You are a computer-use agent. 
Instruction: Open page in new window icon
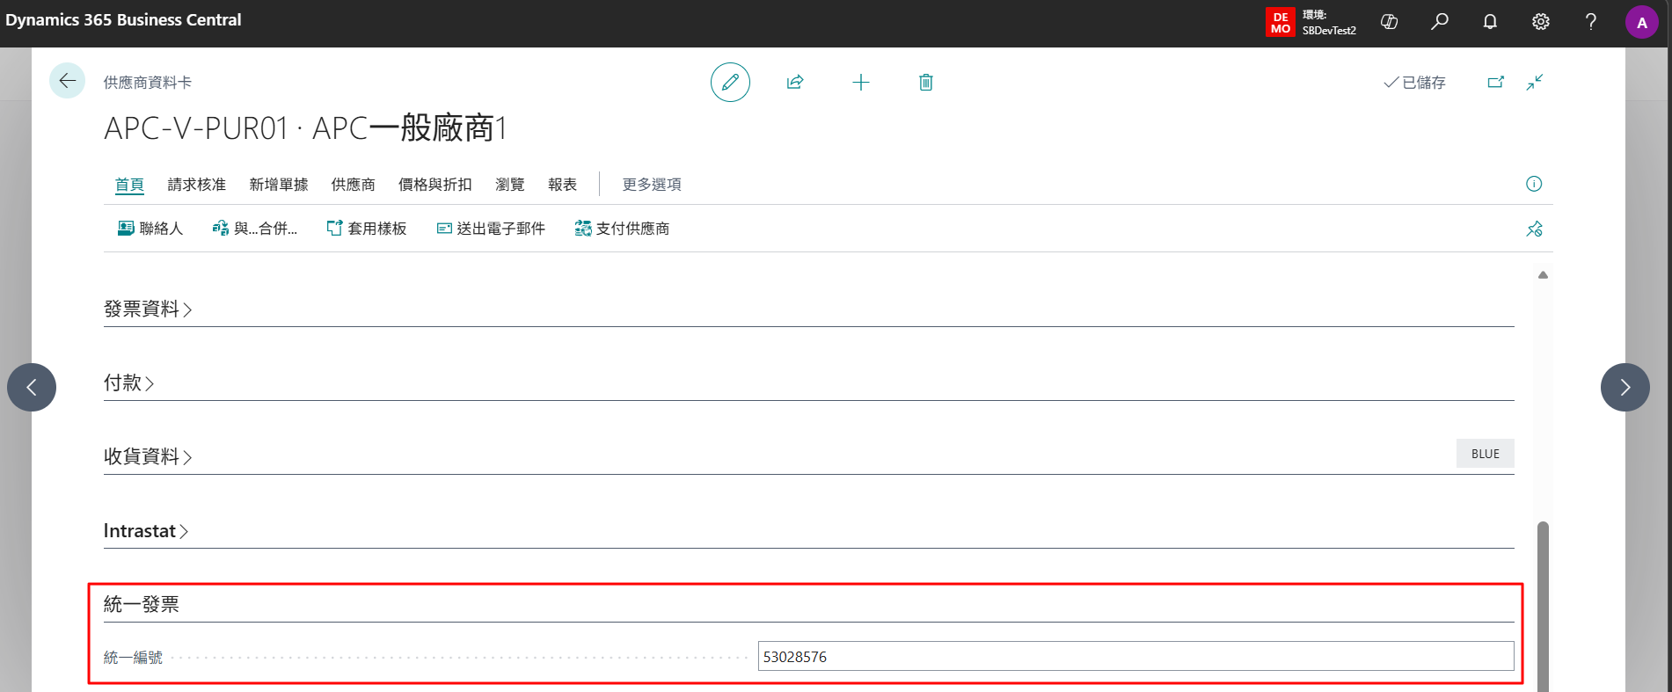coord(1495,82)
